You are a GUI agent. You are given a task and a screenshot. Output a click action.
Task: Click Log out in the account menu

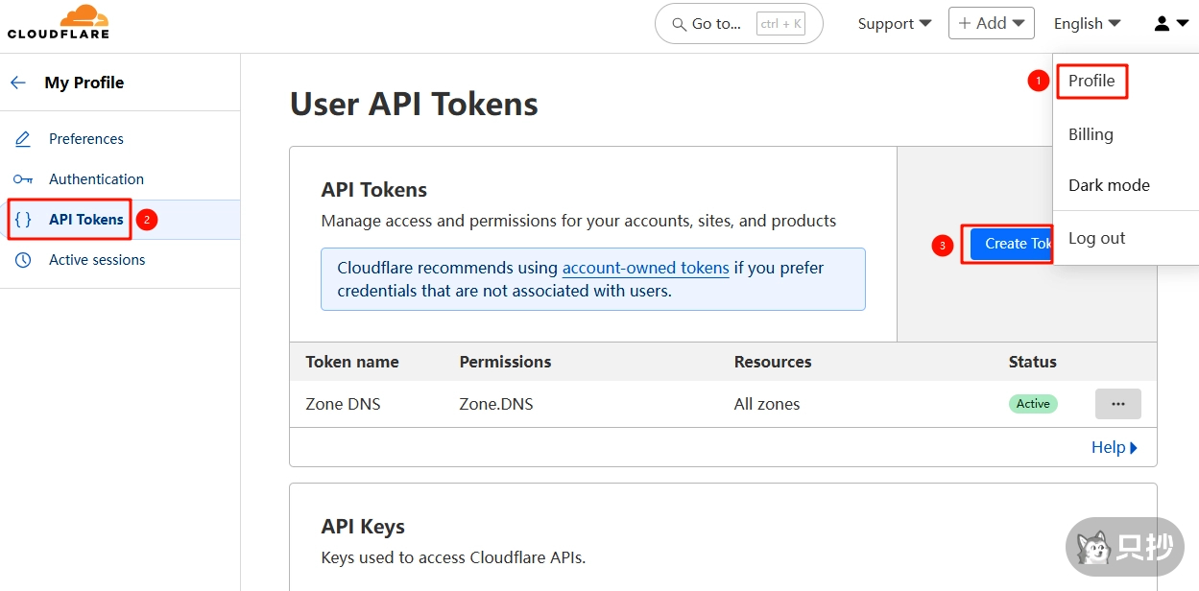1095,238
